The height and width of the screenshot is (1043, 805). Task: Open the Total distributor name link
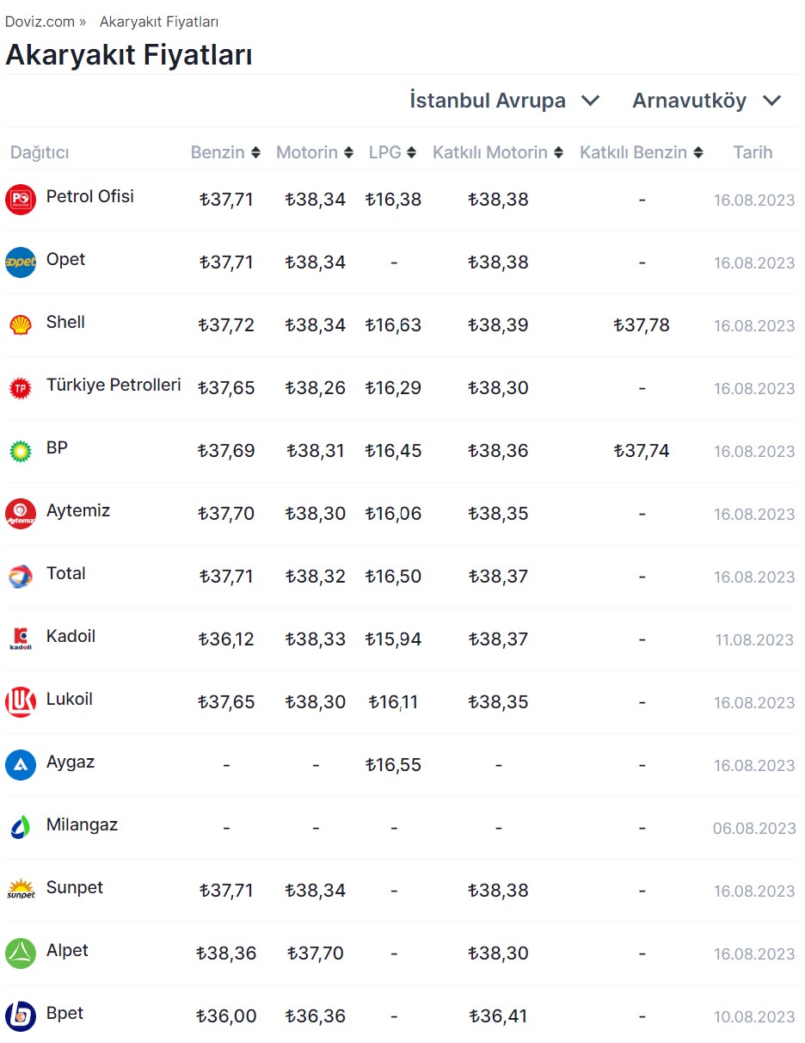tap(66, 574)
